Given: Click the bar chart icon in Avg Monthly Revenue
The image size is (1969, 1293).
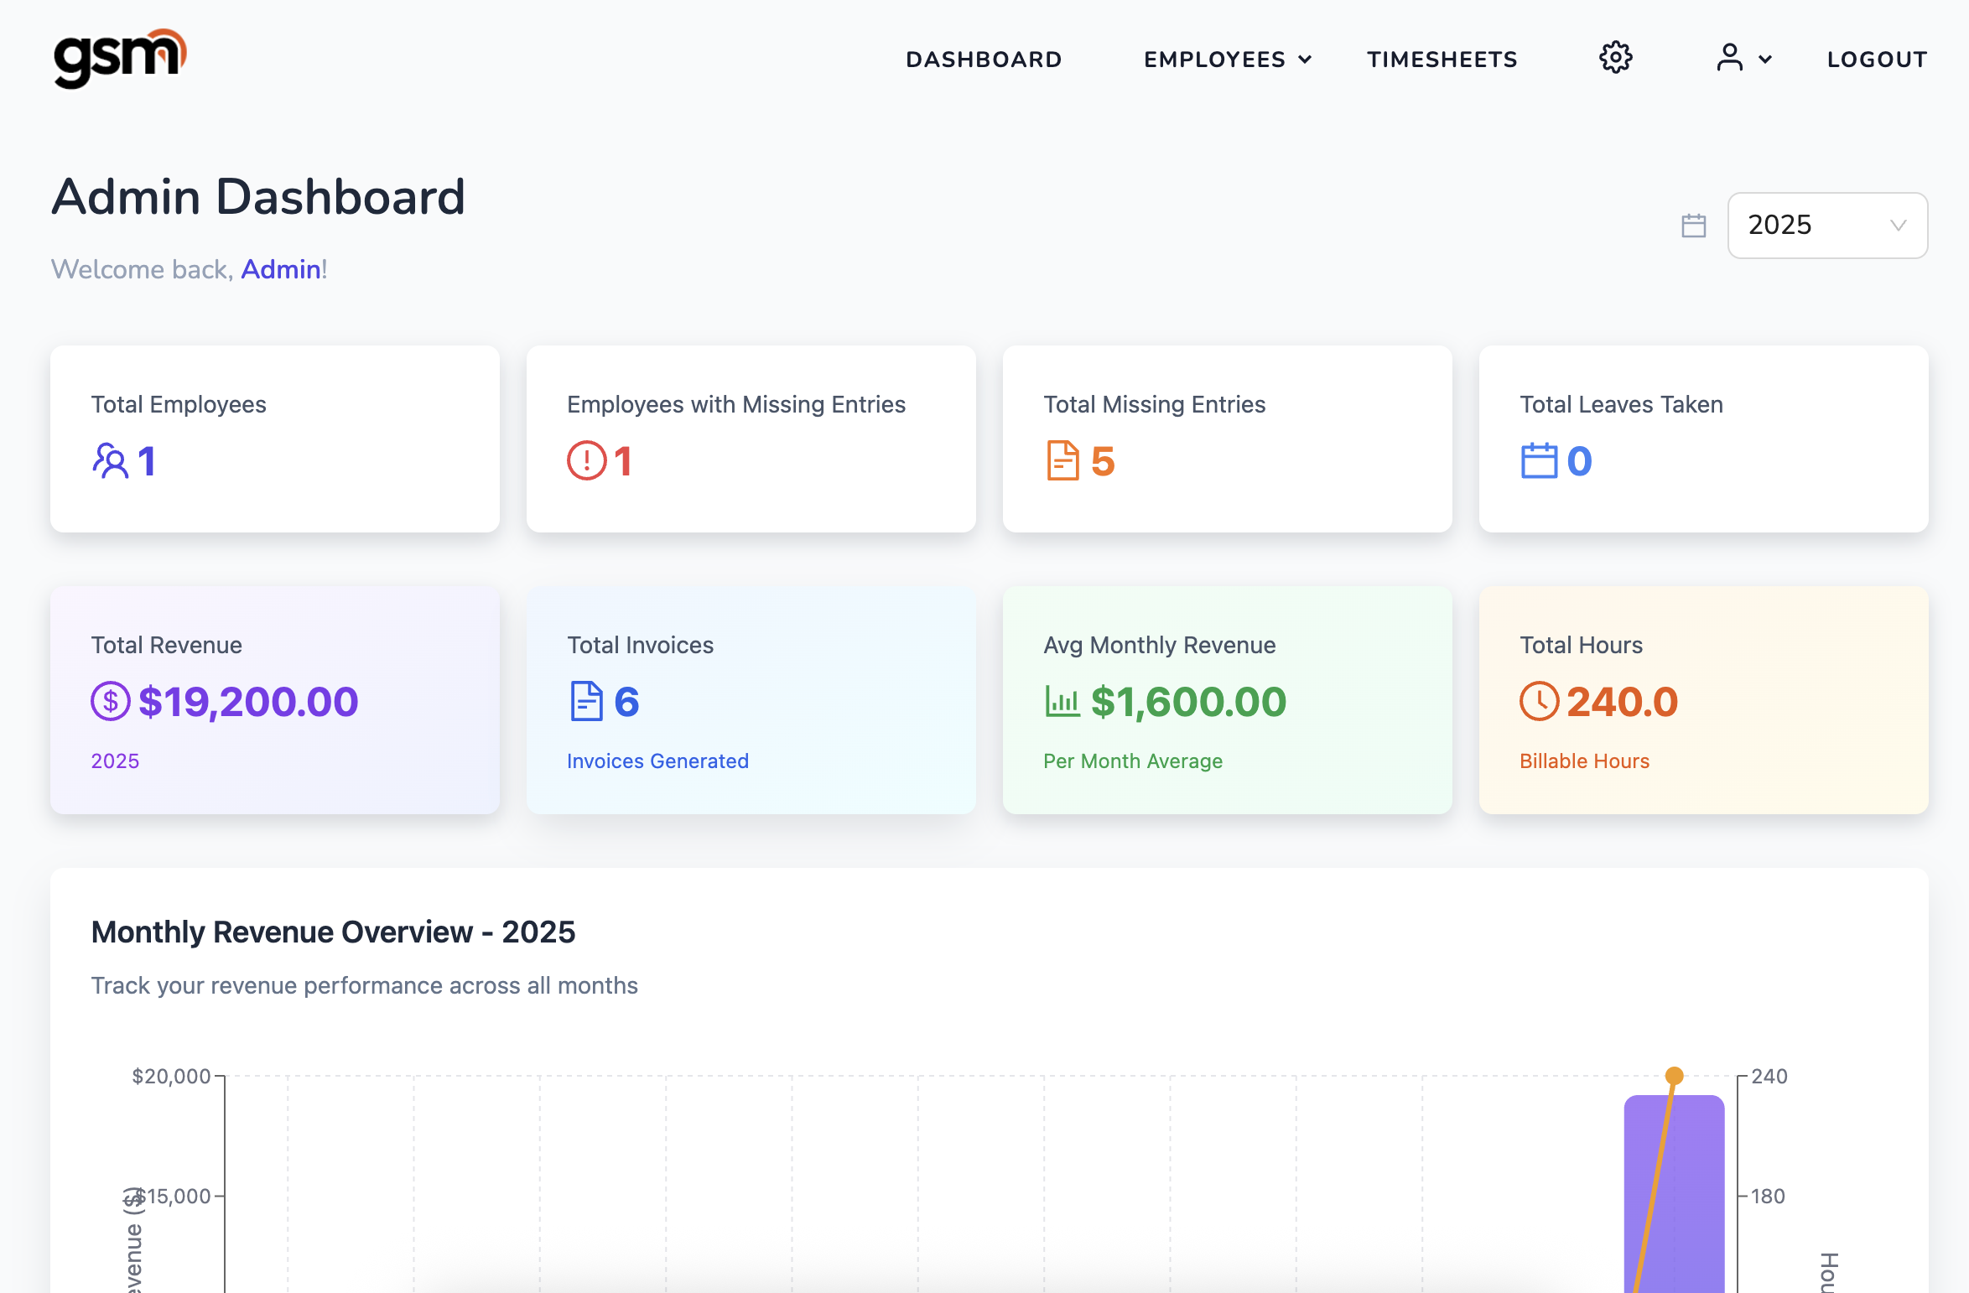Looking at the screenshot, I should (x=1062, y=702).
